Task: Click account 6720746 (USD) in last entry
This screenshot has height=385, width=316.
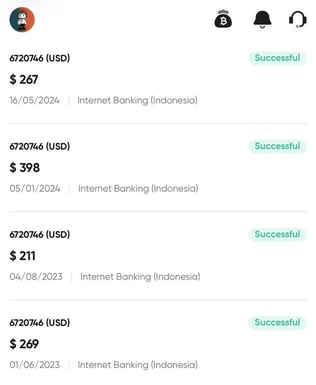Action: (x=39, y=323)
